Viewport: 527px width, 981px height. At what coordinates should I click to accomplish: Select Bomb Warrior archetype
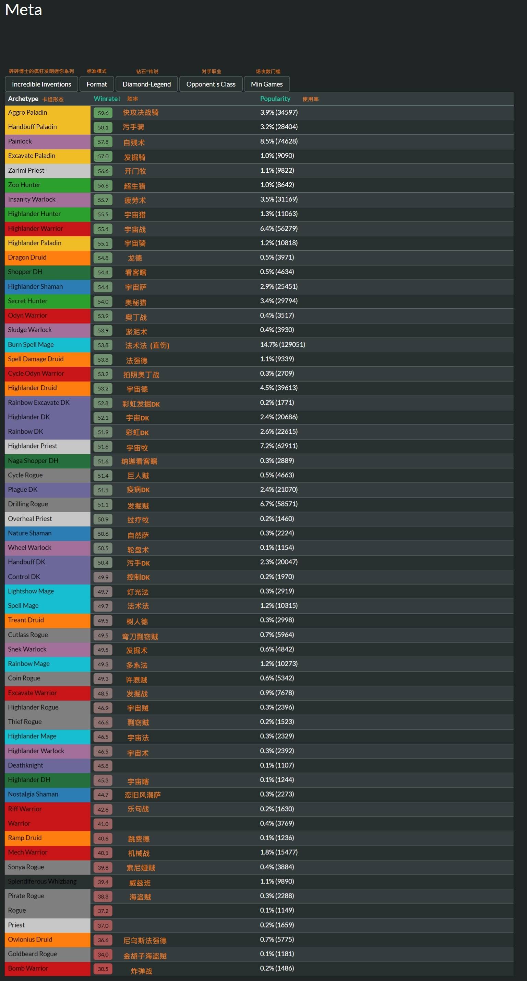coord(48,969)
